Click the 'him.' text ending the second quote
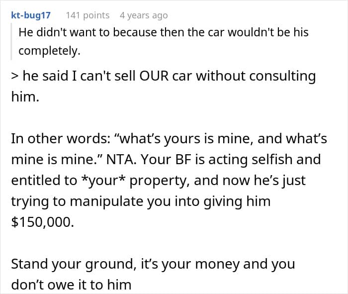Screen dimensions: 348x294 pyautogui.click(x=25, y=97)
